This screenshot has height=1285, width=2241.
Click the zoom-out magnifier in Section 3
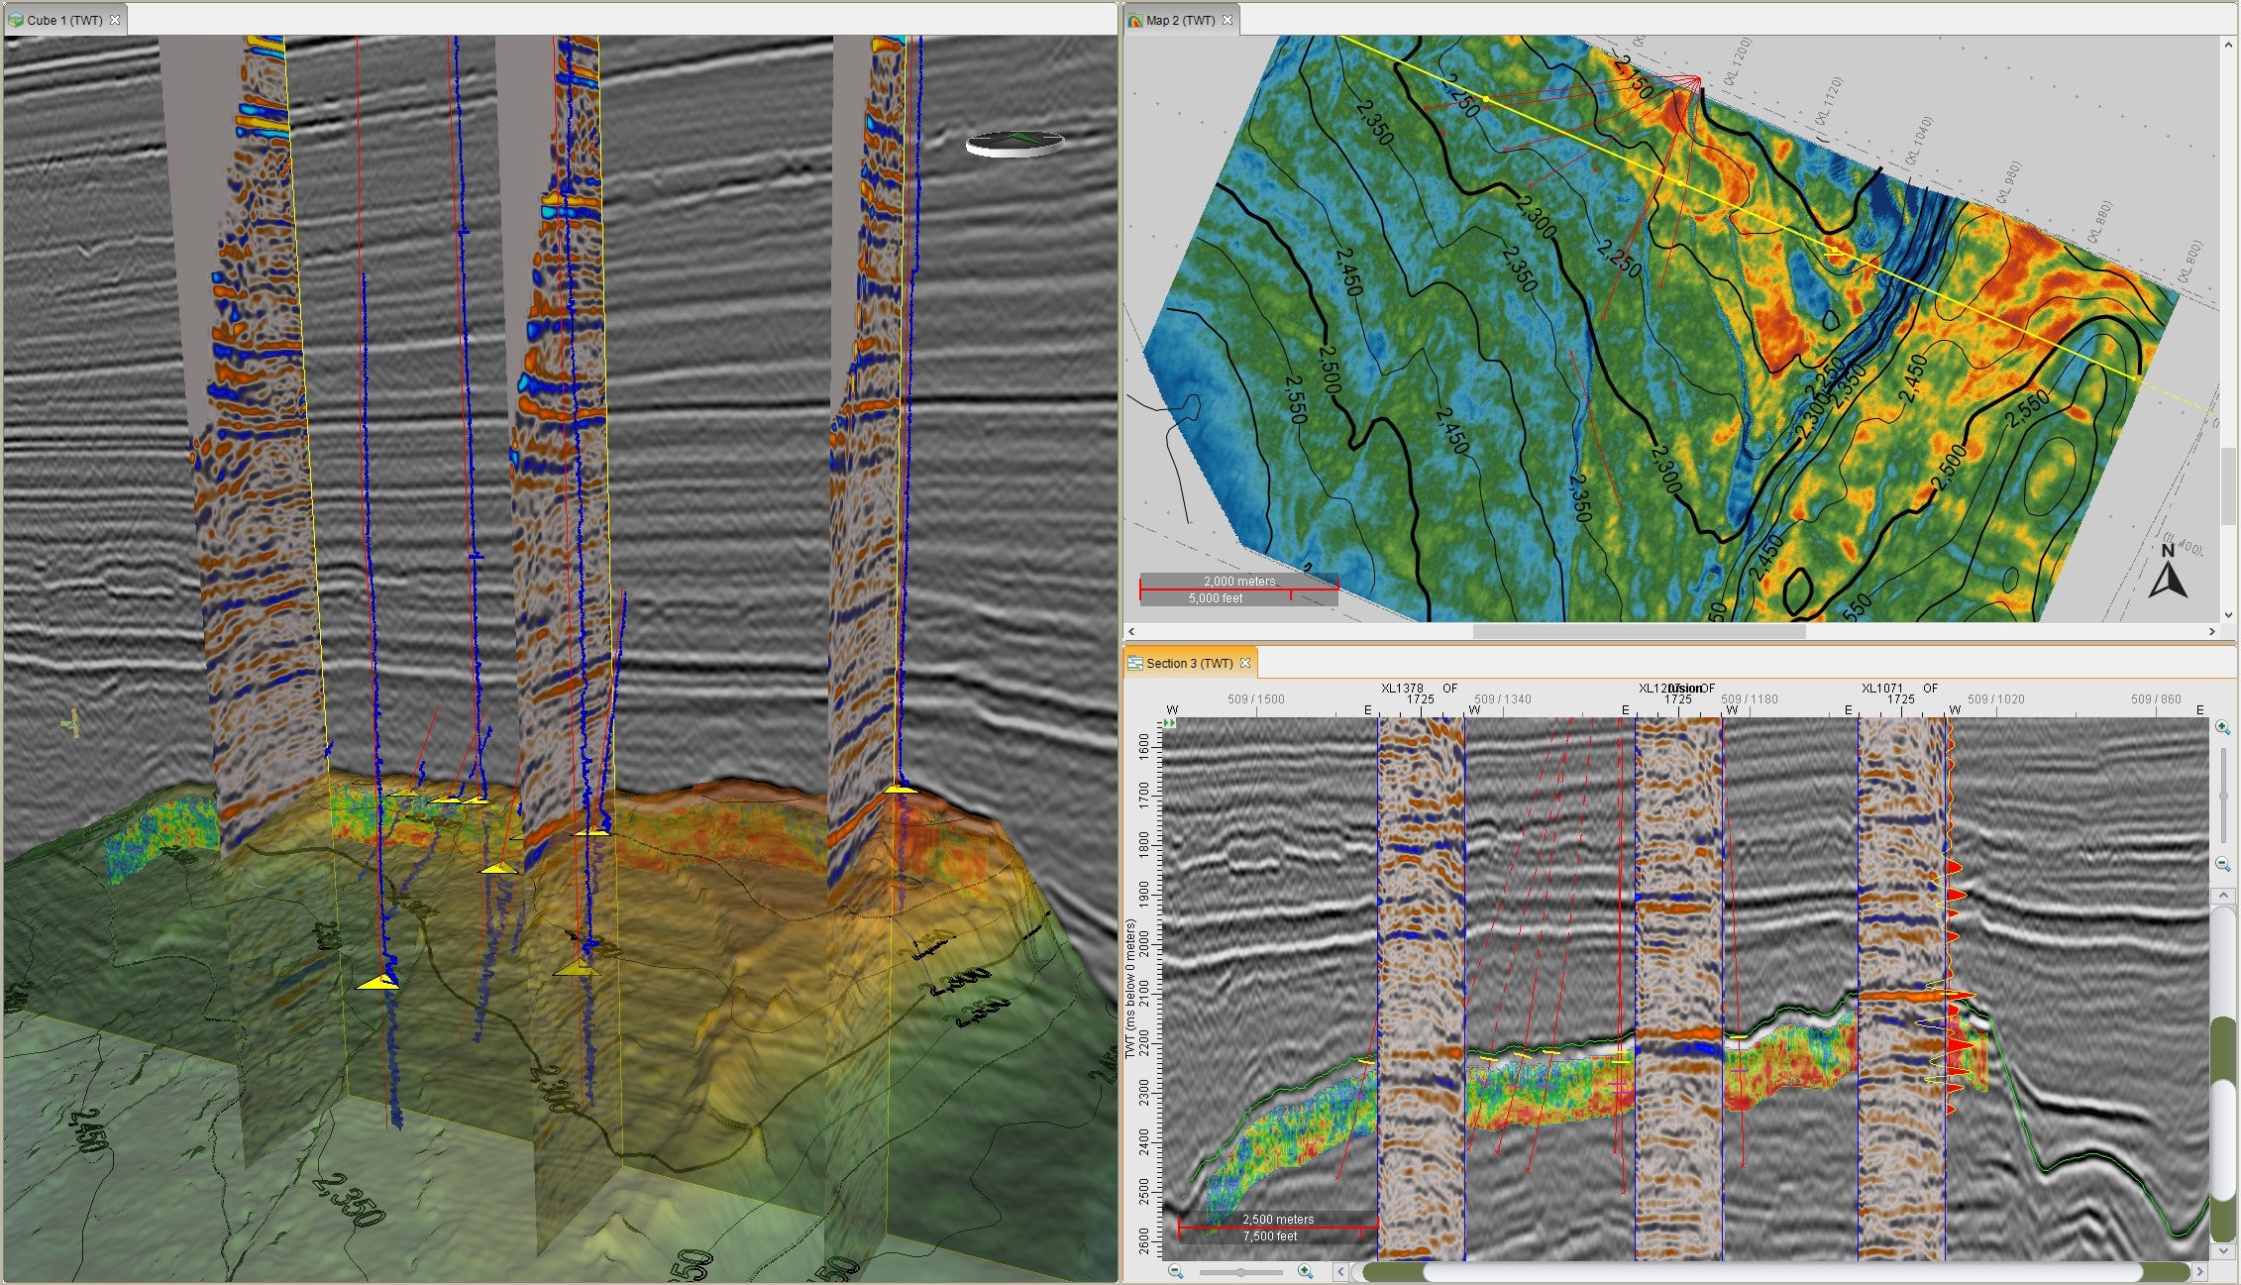point(1175,1272)
